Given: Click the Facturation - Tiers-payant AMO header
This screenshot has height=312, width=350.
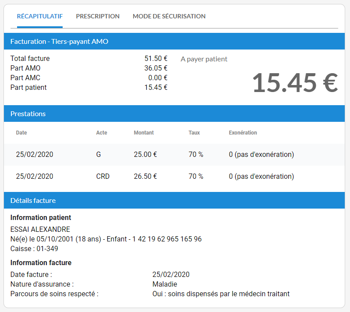Looking at the screenshot, I should [x=59, y=42].
